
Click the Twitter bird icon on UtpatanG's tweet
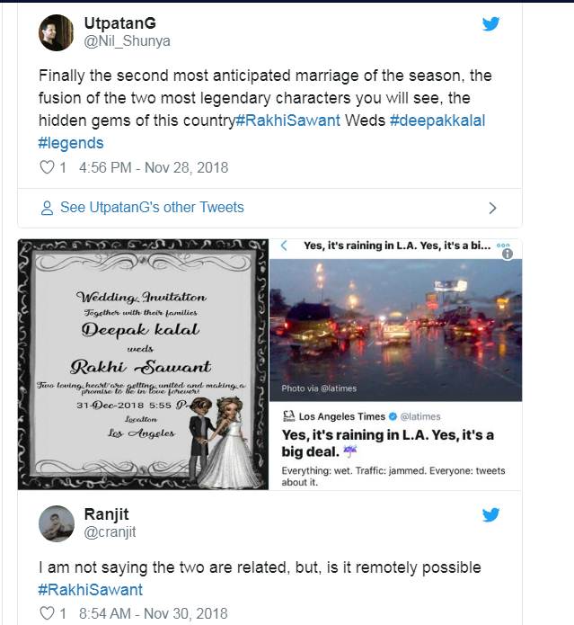(x=490, y=23)
